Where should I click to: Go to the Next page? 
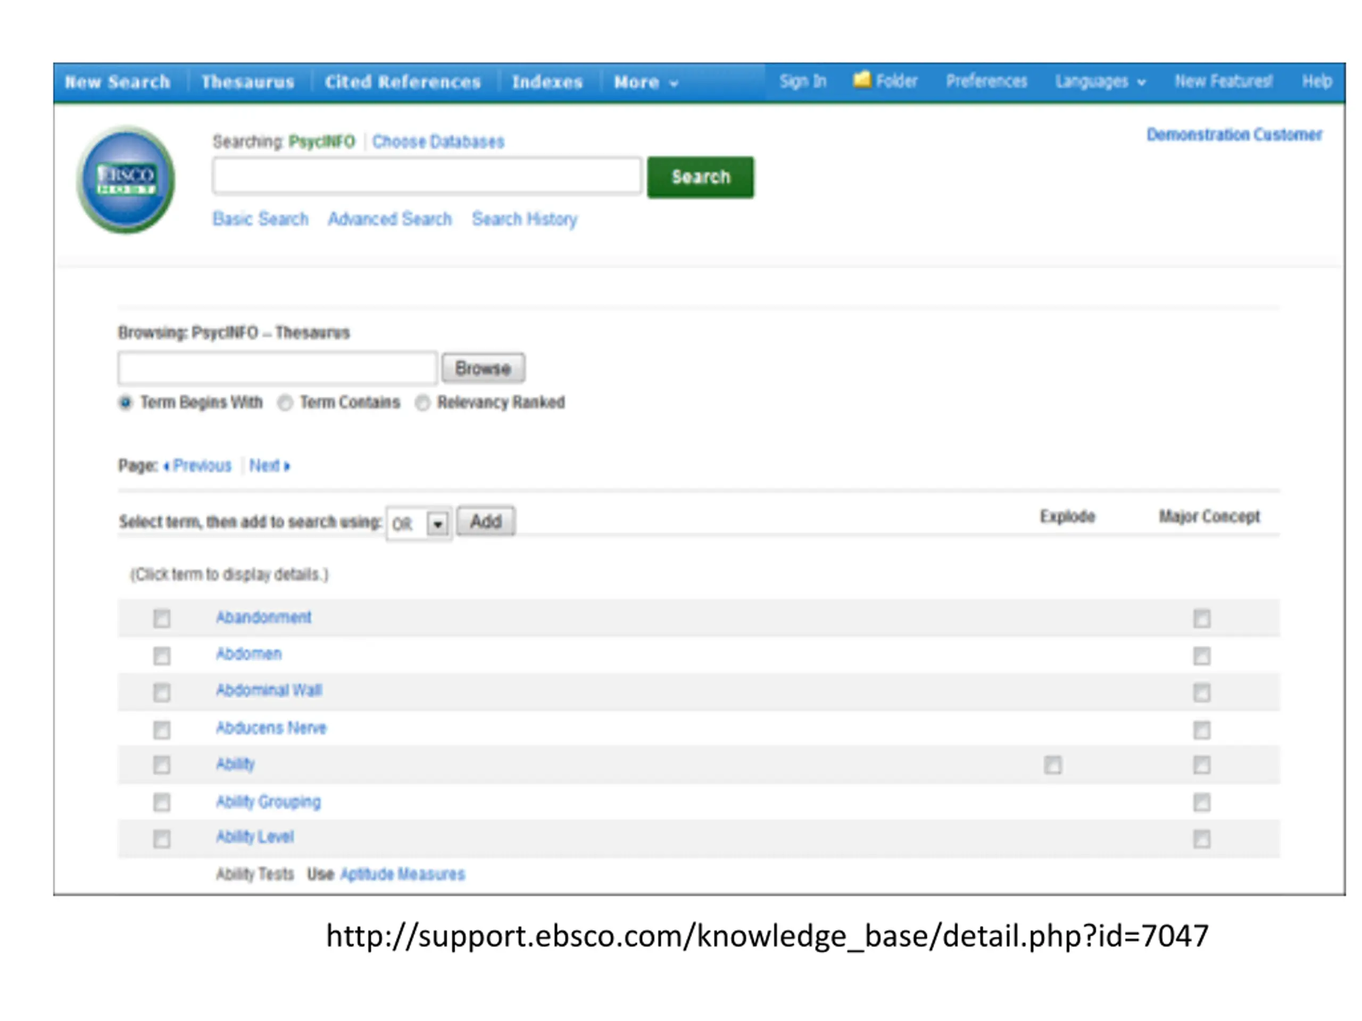(x=269, y=466)
